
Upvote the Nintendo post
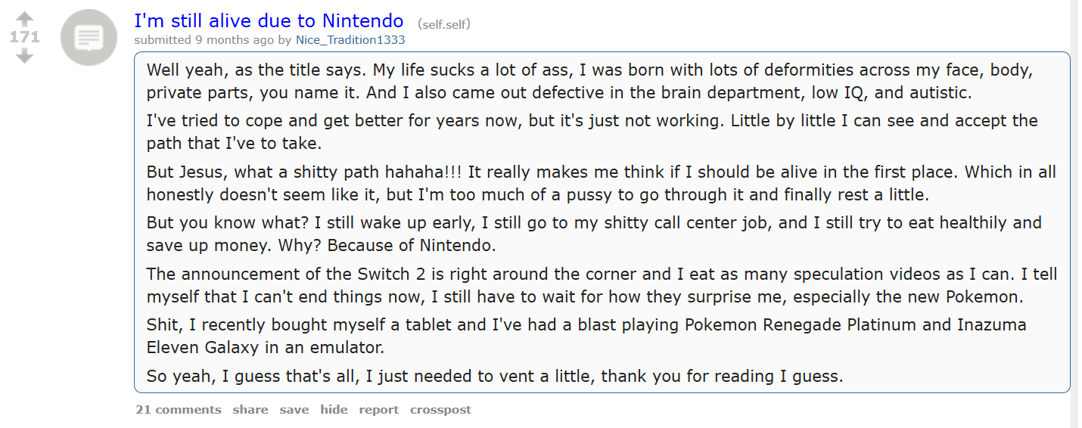pos(24,18)
